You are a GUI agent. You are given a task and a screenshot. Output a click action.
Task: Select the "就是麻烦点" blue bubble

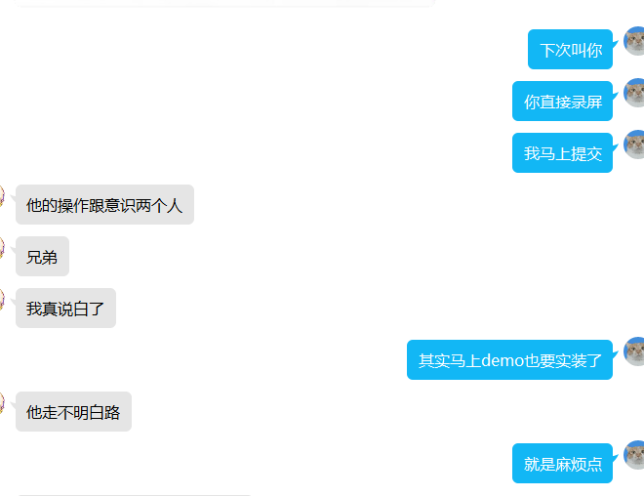[x=562, y=464]
